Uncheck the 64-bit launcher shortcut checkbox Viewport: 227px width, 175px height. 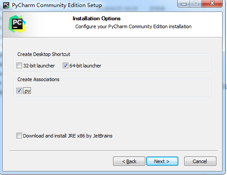(x=65, y=66)
